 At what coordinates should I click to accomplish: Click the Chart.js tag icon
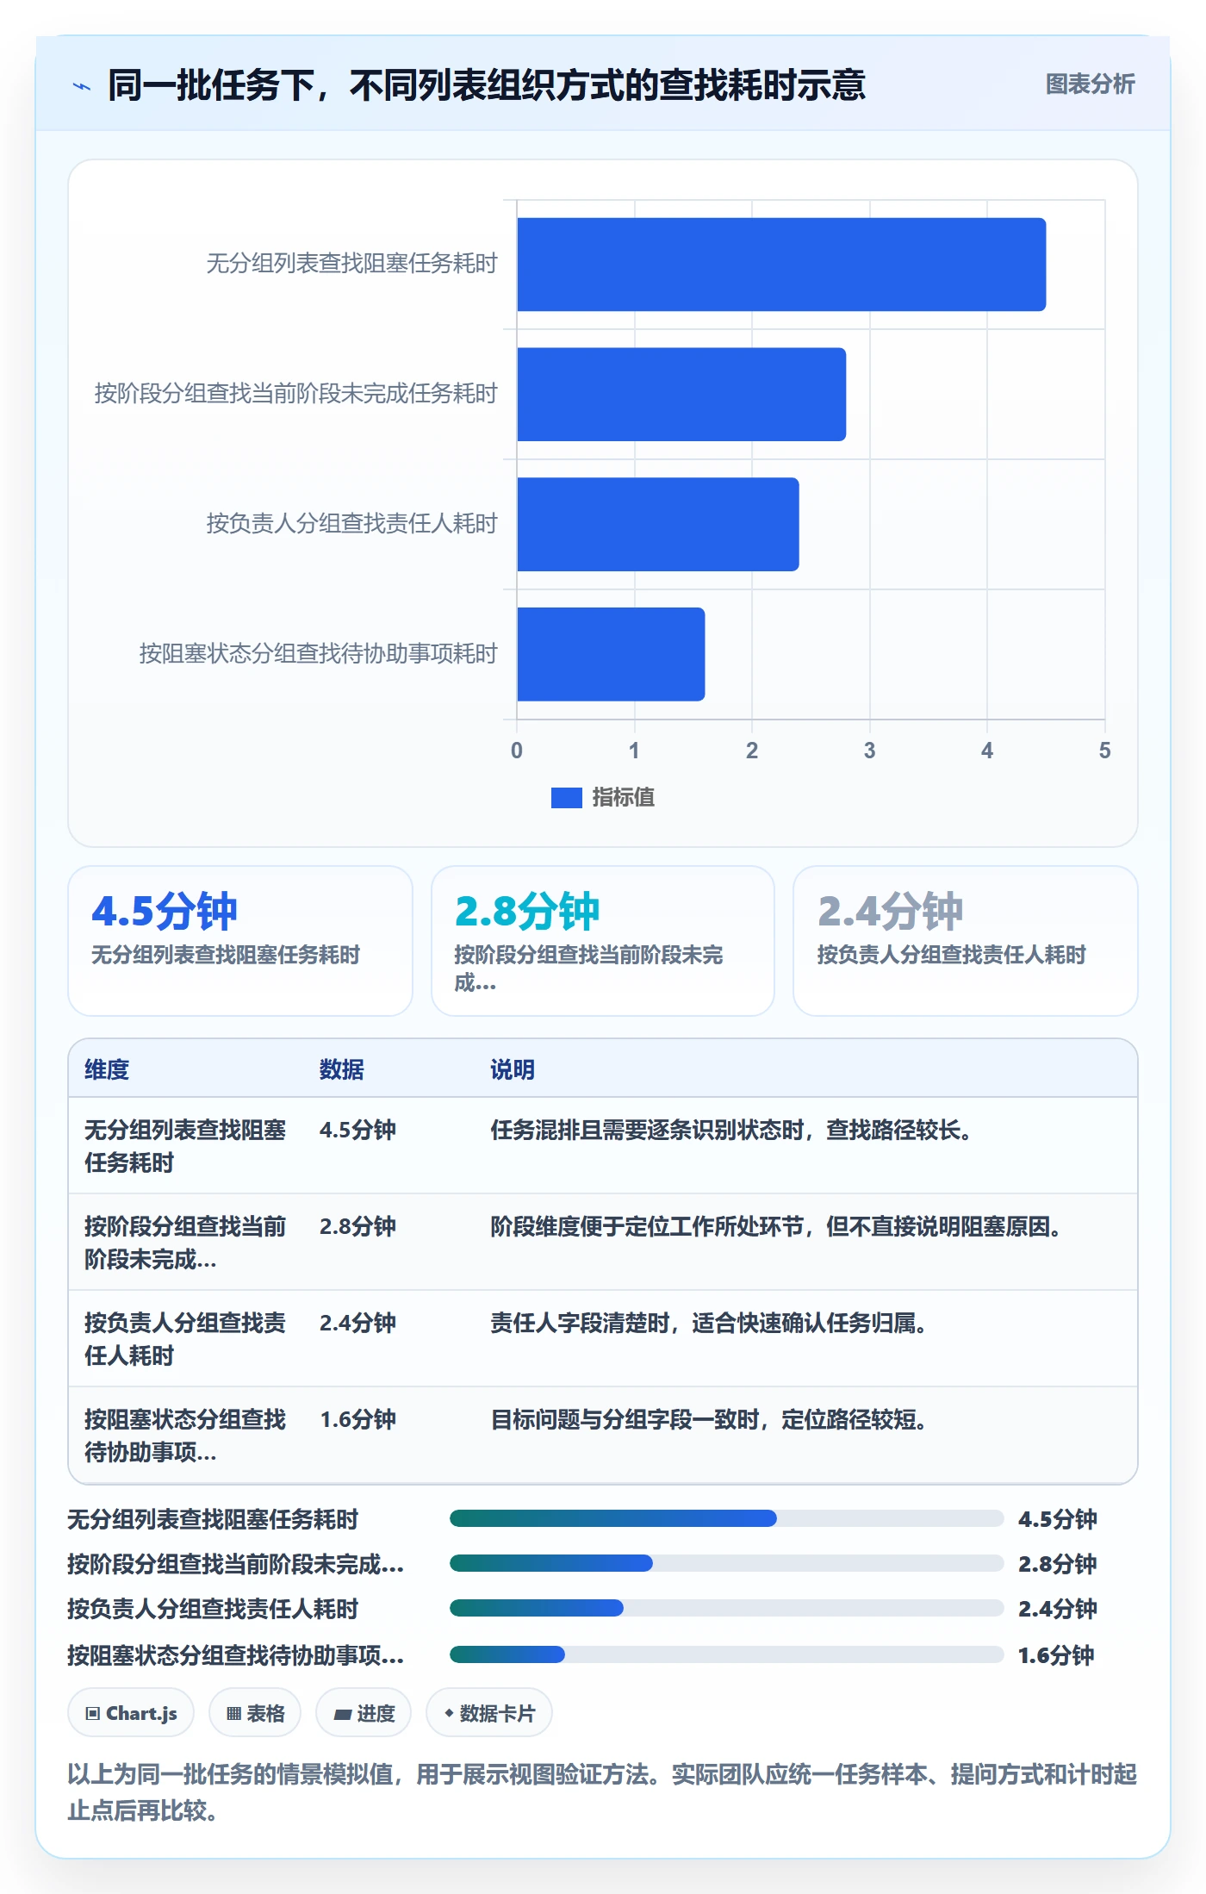[x=93, y=1713]
